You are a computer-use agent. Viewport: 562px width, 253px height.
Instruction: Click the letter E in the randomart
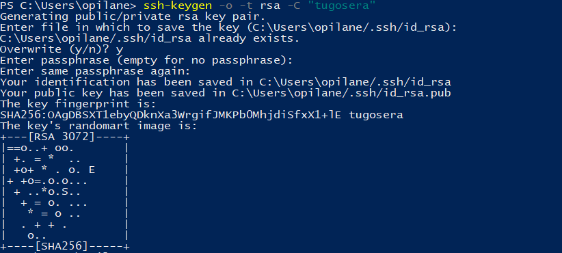pyautogui.click(x=92, y=170)
